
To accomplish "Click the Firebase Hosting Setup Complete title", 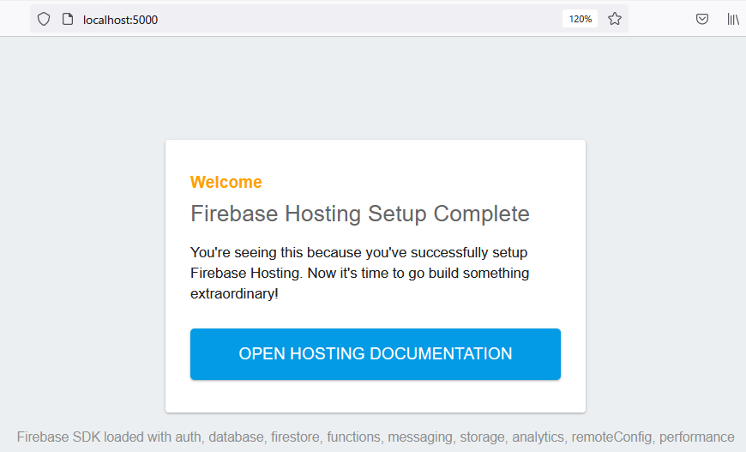I will pyautogui.click(x=360, y=214).
